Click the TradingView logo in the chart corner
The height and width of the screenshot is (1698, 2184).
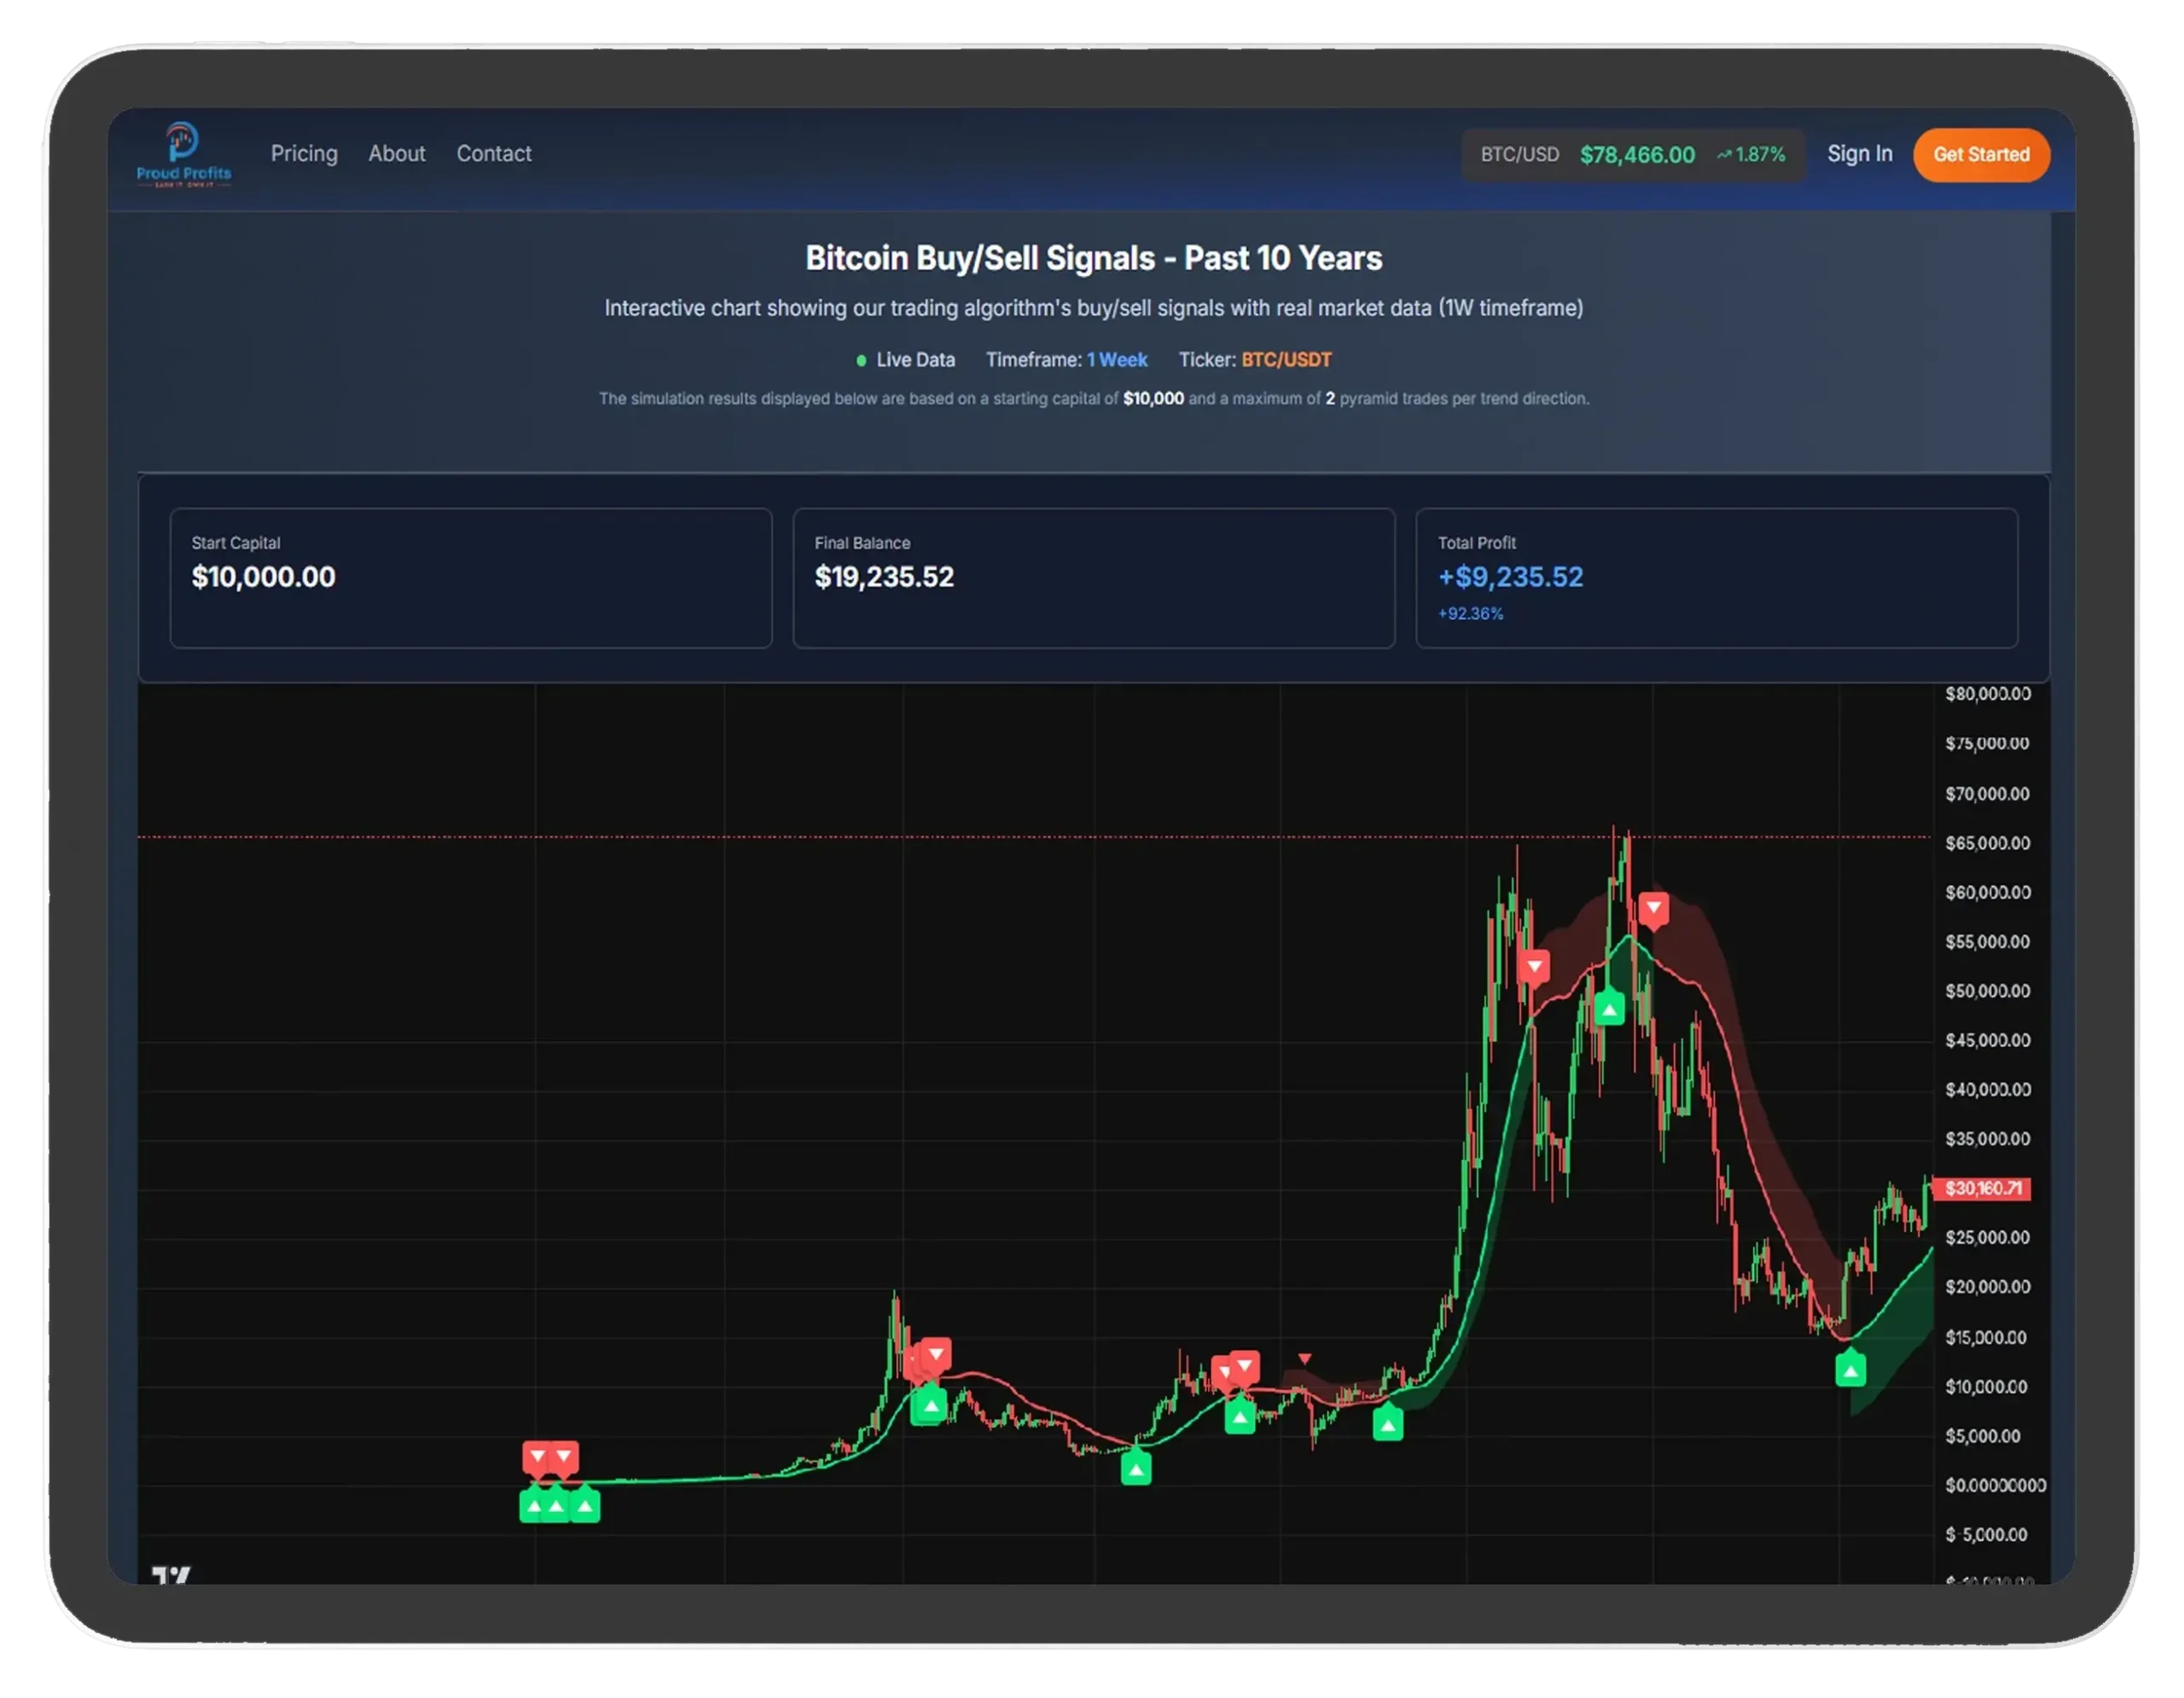tap(171, 1575)
